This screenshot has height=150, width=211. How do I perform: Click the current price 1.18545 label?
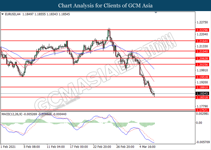click(202, 94)
